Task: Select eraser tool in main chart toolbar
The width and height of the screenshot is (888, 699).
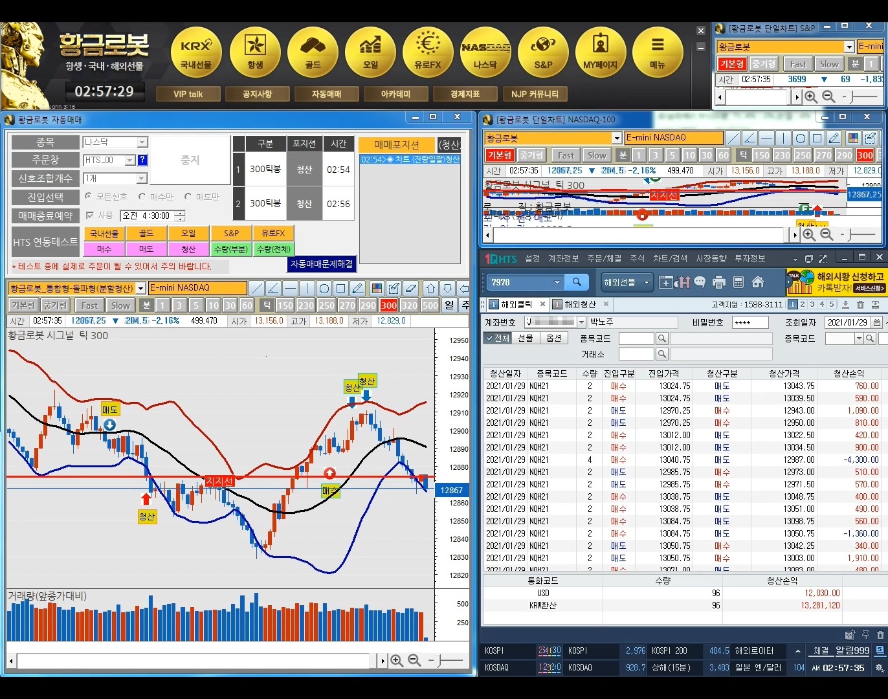Action: (410, 288)
